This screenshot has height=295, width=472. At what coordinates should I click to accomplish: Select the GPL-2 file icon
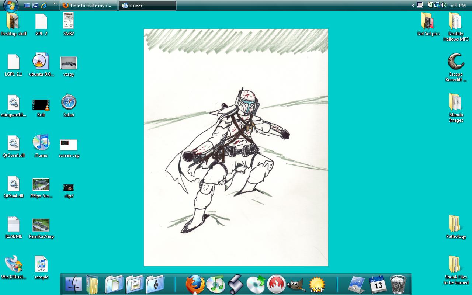[x=41, y=24]
